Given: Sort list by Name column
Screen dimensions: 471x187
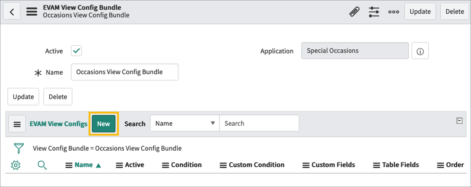Looking at the screenshot, I should 84,165.
